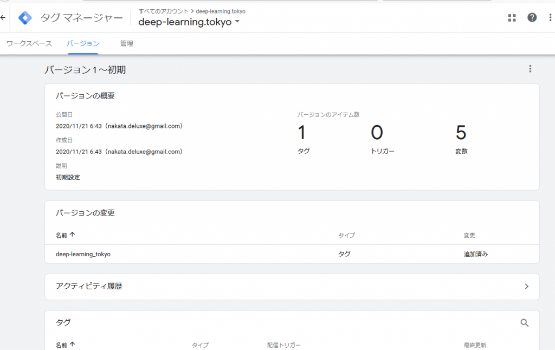Expand the アクティビティ履歴 section
The height and width of the screenshot is (350, 555).
[292, 287]
